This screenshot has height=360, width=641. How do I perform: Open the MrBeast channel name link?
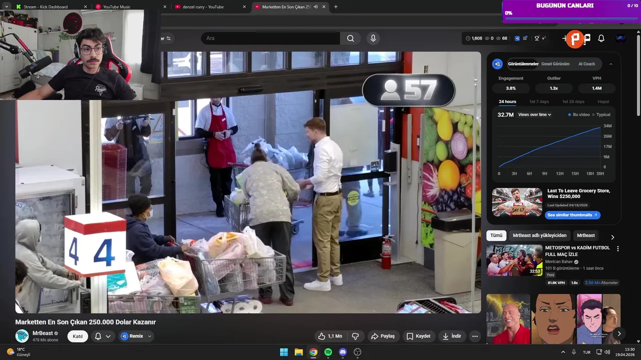coord(43,333)
